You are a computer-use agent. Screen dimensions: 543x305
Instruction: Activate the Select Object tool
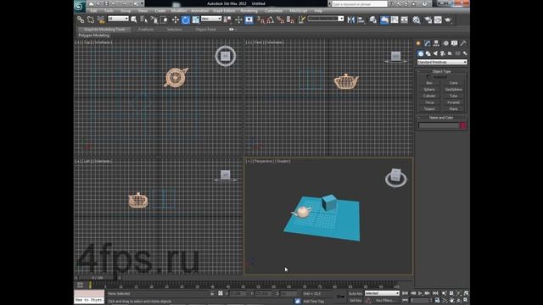[x=134, y=19]
